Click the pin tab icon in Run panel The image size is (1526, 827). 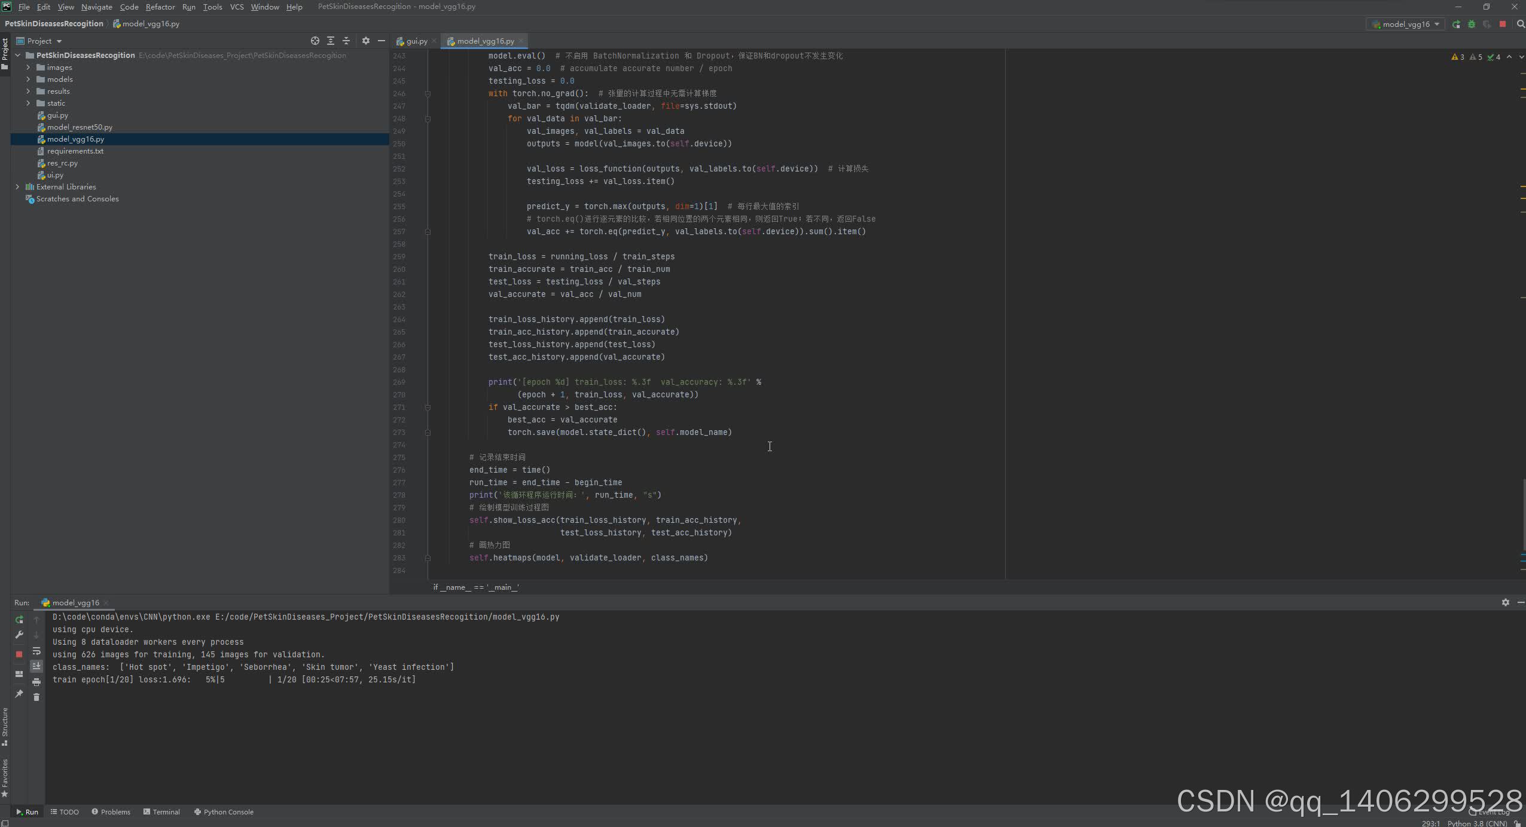coord(19,694)
